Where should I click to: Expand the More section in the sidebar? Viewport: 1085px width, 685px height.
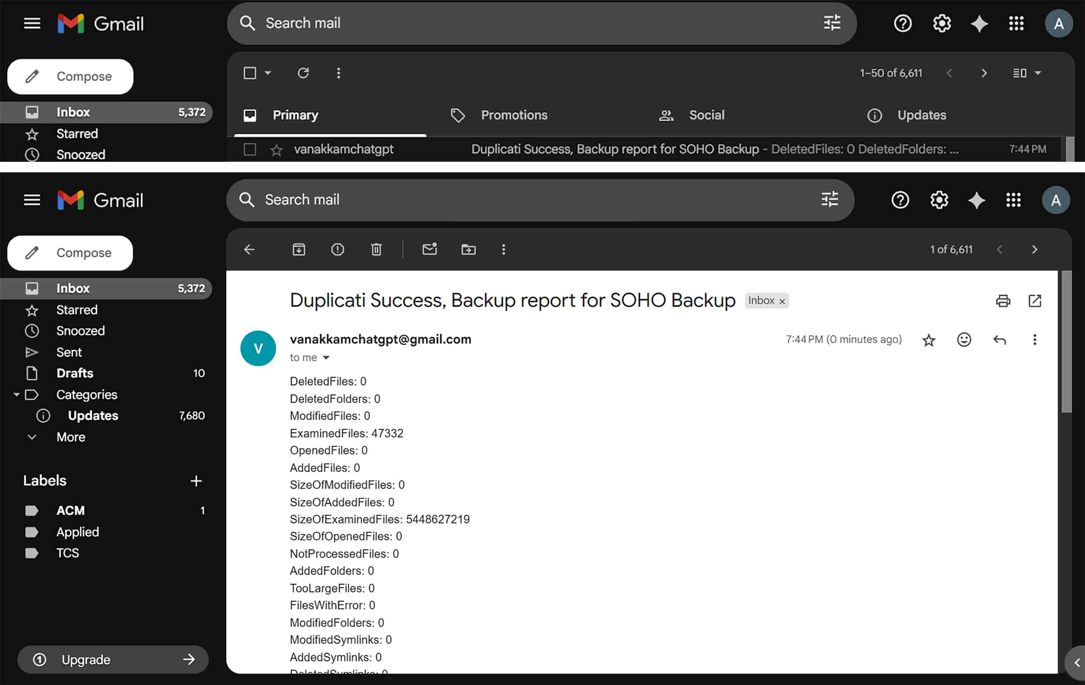[x=70, y=437]
